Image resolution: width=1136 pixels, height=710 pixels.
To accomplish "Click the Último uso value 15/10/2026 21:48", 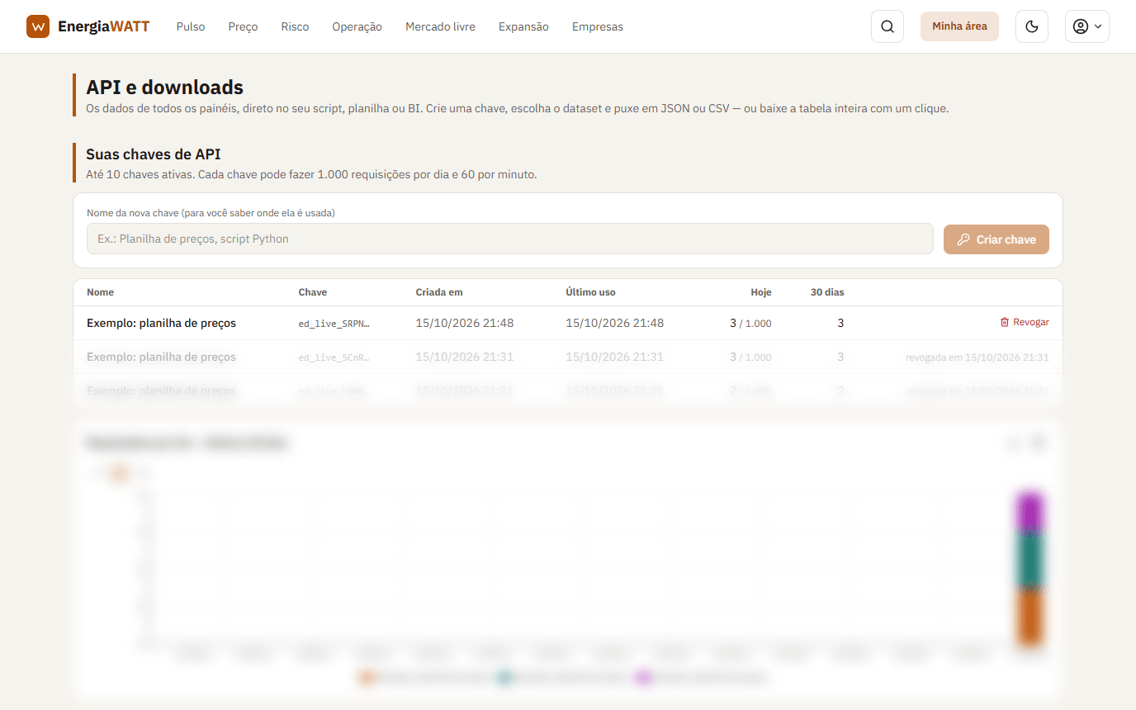I will point(614,324).
